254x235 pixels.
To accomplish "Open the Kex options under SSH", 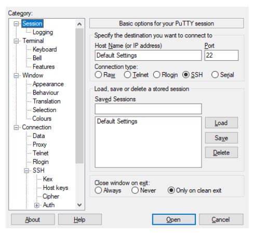I will coord(48,179).
